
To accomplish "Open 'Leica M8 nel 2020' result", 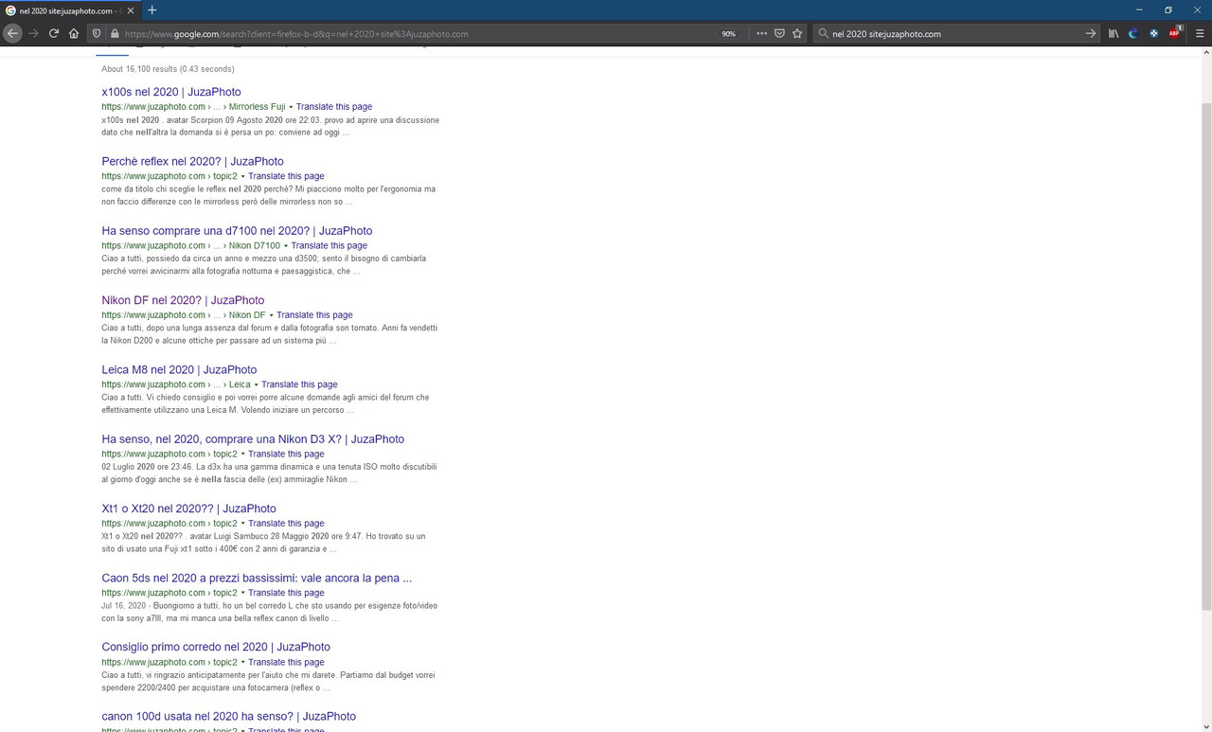I will click(x=179, y=369).
